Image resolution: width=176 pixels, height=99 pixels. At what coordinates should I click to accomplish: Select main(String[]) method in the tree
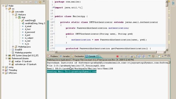tap(30, 20)
